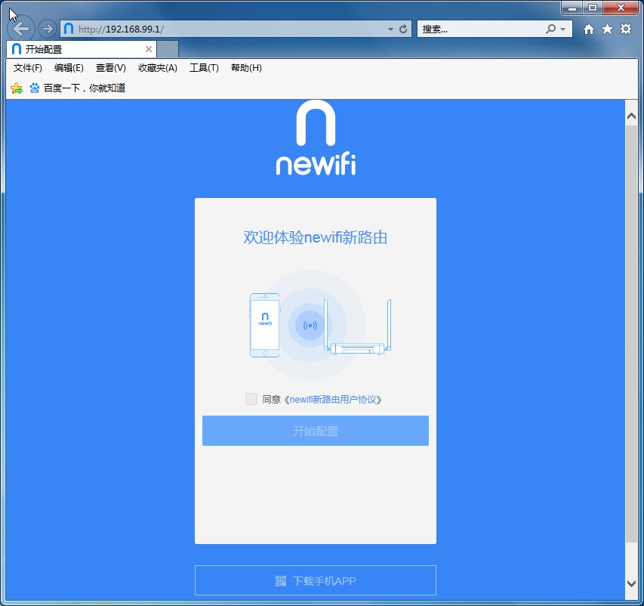Click the browser Forward arrow button
The height and width of the screenshot is (606, 644).
coord(48,29)
